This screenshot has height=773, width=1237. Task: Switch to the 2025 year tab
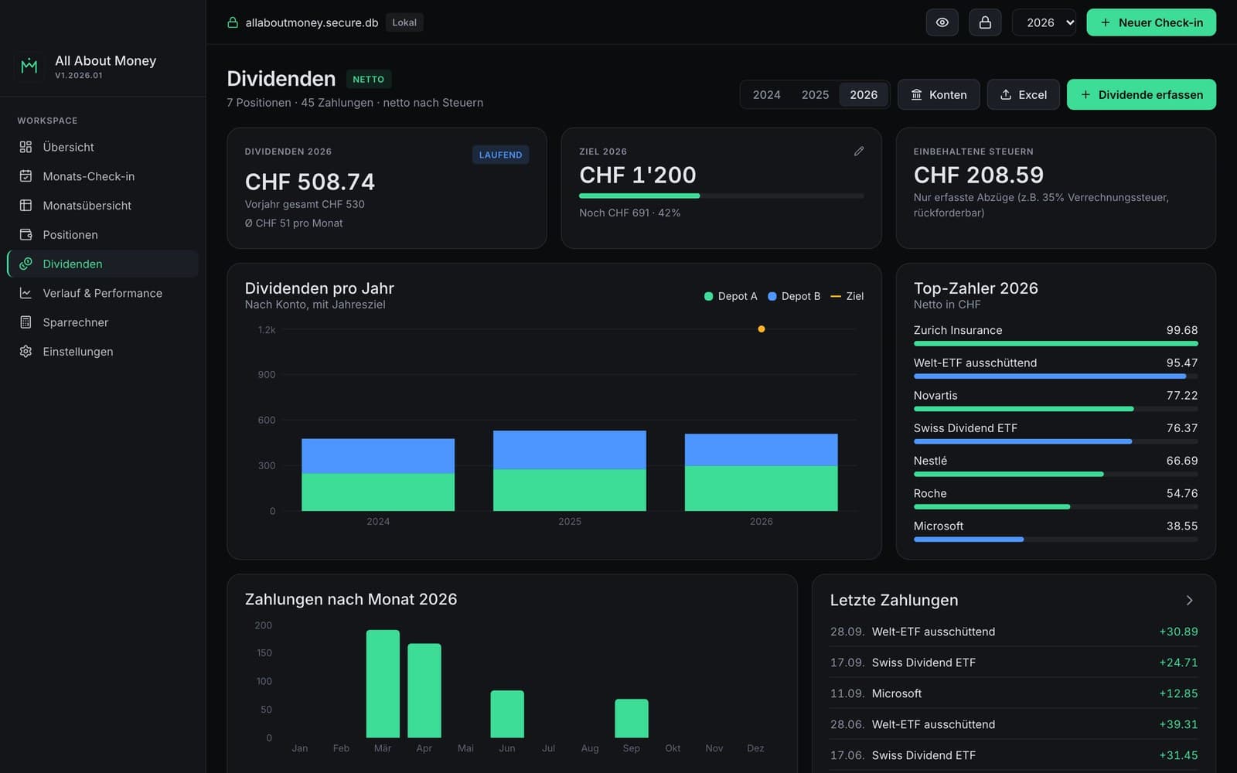coord(815,94)
